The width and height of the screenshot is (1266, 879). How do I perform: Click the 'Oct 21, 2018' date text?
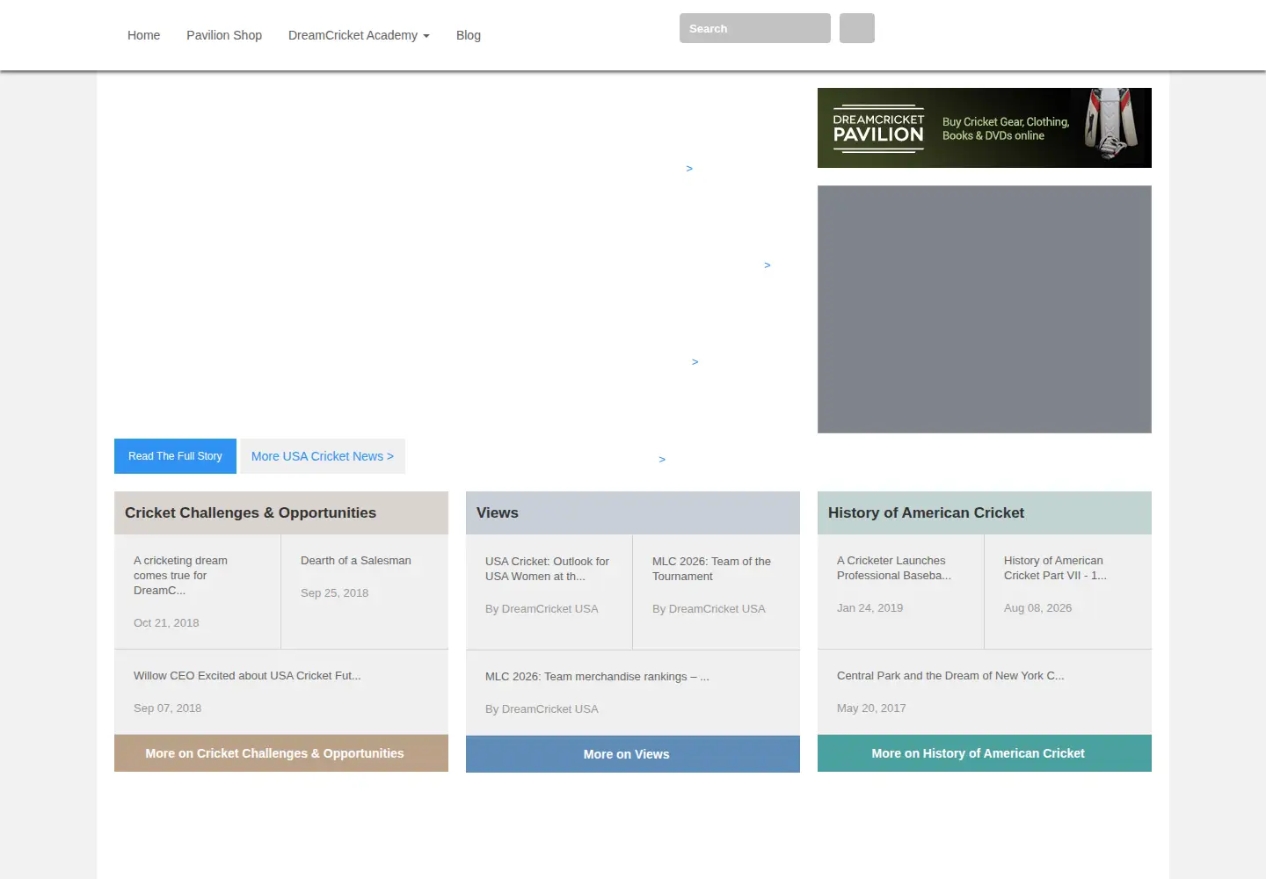[166, 622]
